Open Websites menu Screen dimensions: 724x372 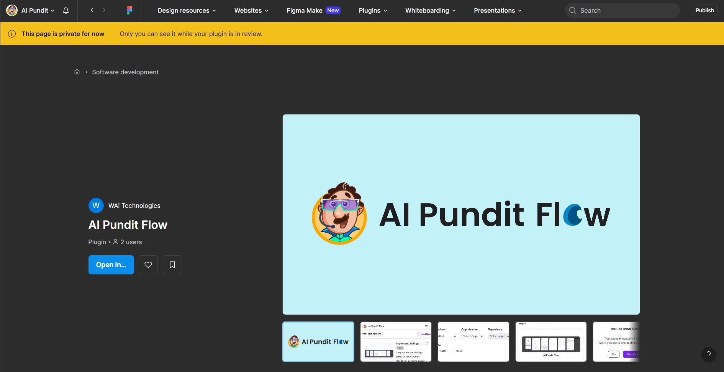point(251,10)
